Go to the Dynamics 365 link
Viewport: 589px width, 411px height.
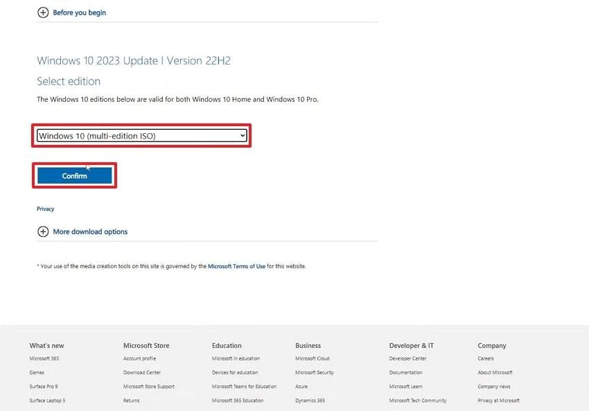[x=310, y=401]
